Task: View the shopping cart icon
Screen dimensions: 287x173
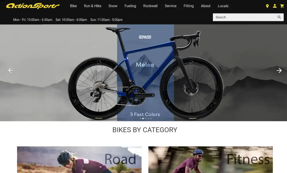Action: (x=282, y=6)
